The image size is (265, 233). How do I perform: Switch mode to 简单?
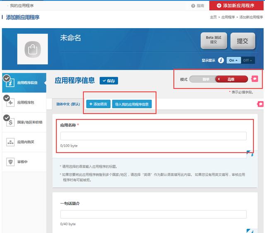202,79
